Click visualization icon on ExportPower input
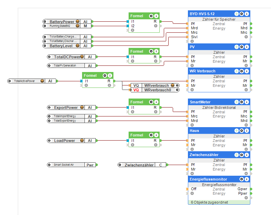Screen dimensions: 271x215 click(x=82, y=107)
